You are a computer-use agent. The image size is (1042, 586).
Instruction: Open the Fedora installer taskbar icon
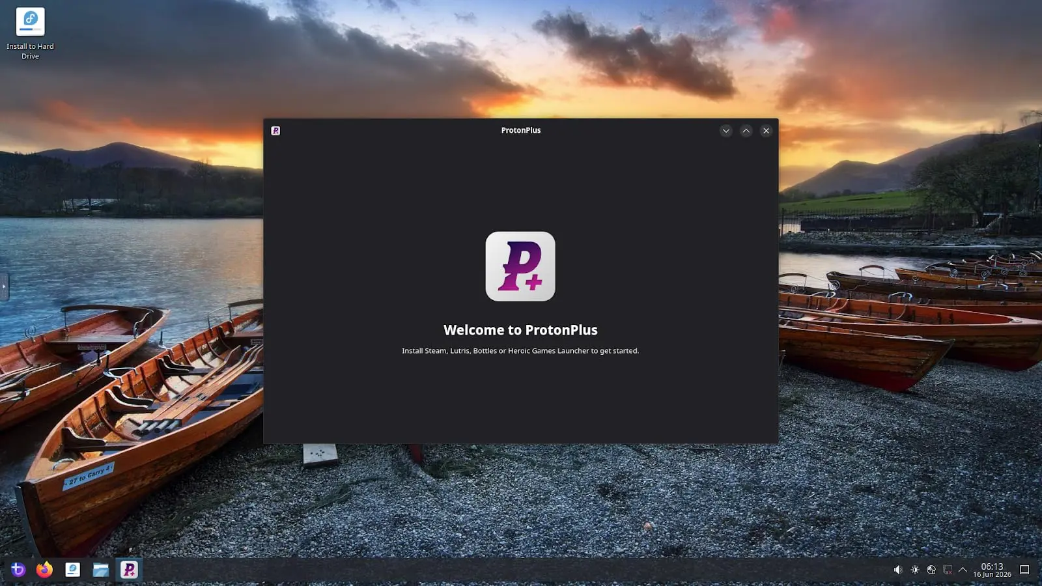pos(73,570)
